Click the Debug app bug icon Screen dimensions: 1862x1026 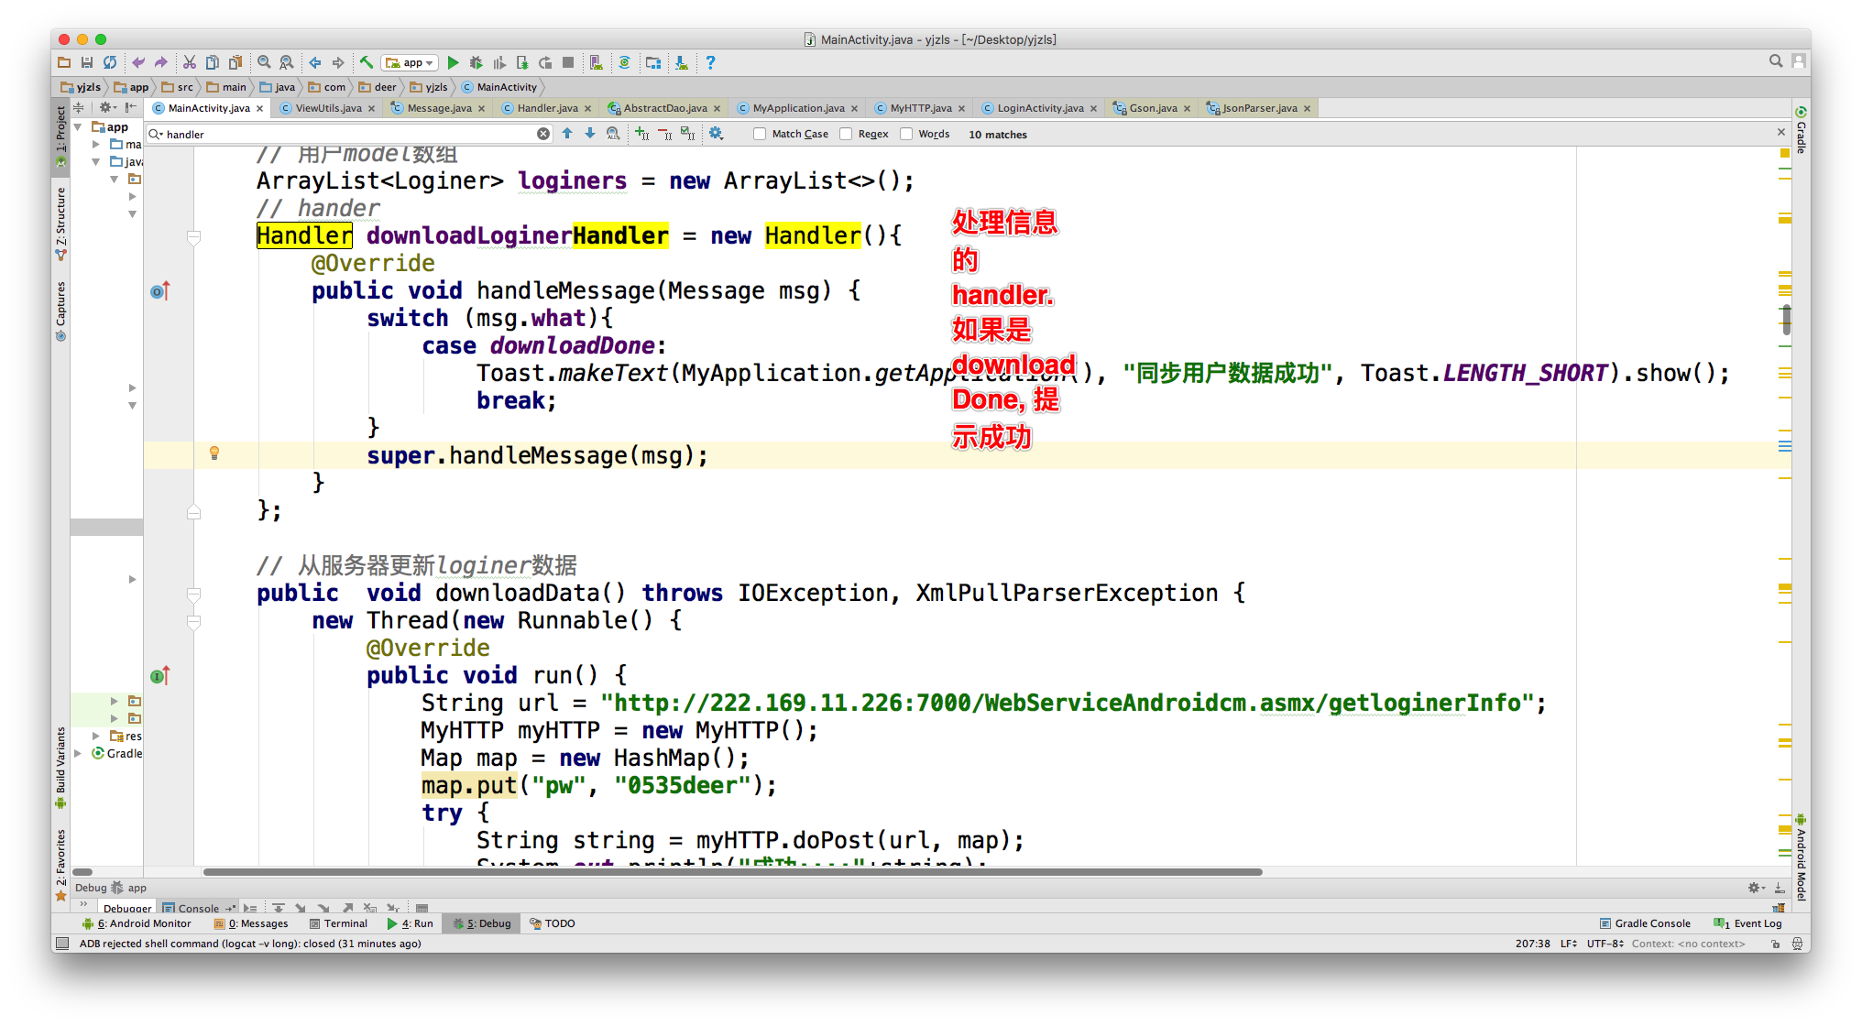476,62
